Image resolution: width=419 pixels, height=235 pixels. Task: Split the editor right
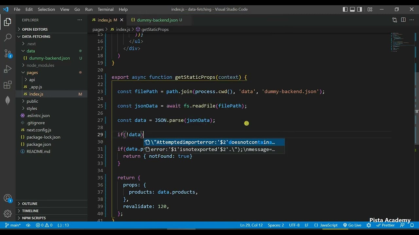tap(403, 20)
